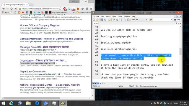This screenshot has height=106, width=189.
Task: Open the Edit menu in Programmer's Notepad
Action: [102, 16]
